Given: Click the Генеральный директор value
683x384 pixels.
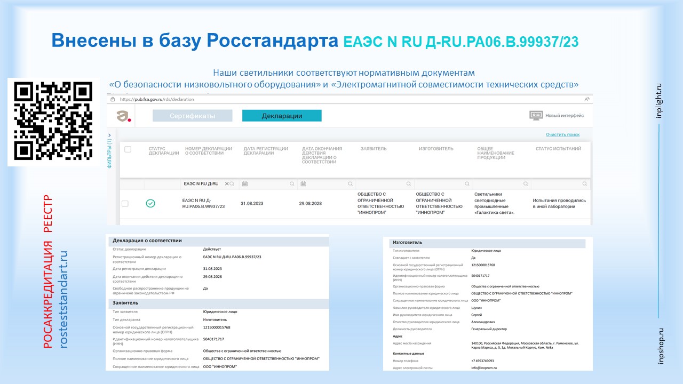Looking at the screenshot, I should [x=489, y=329].
